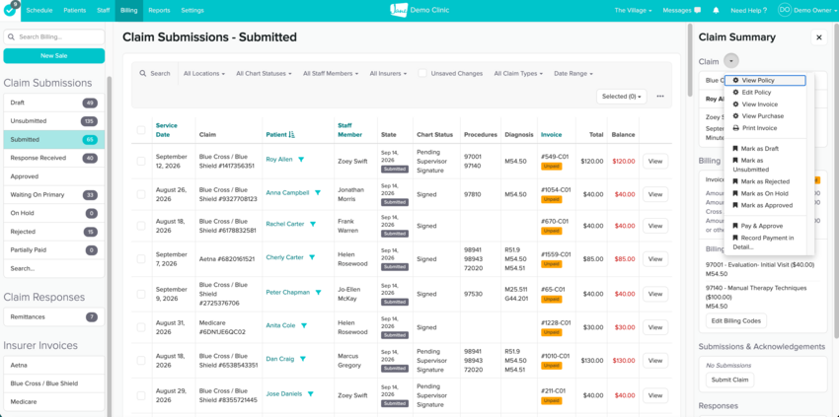The width and height of the screenshot is (839, 417).
Task: Open the Rejected claim submissions list
Action: click(54, 232)
